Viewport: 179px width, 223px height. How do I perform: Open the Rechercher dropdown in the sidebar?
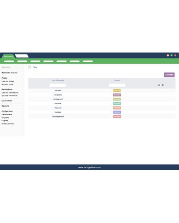coord(12,67)
